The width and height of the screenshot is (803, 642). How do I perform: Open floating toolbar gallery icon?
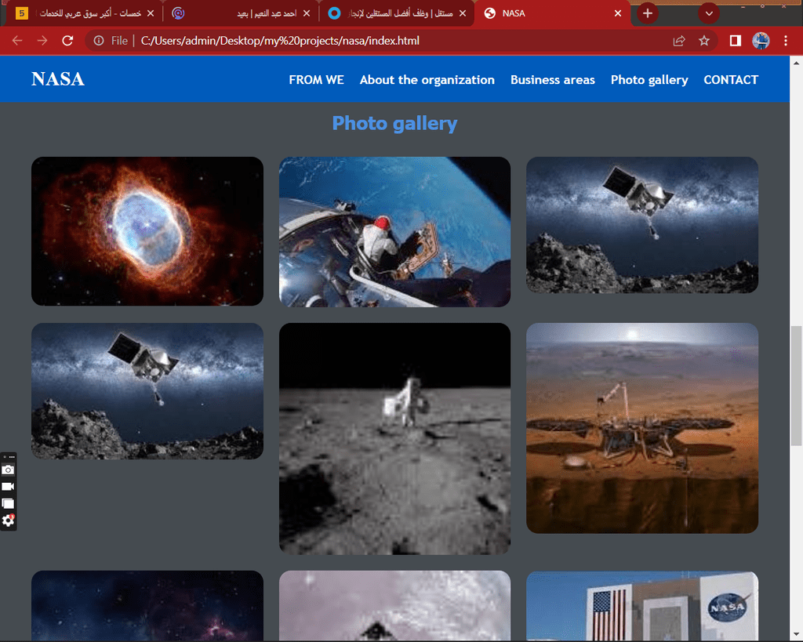(x=8, y=503)
